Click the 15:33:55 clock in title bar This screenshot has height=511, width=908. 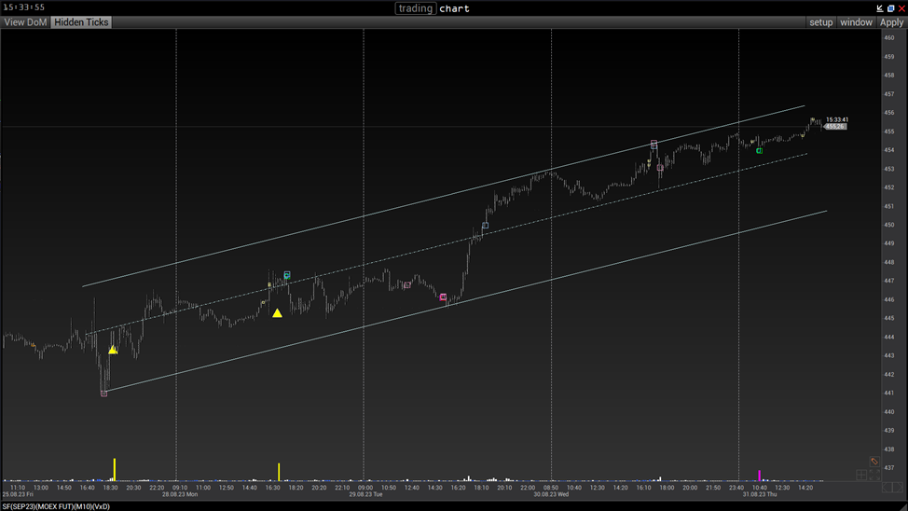pos(23,7)
